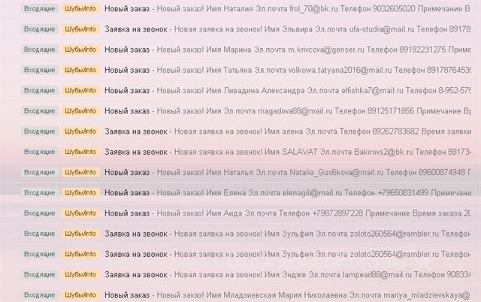Click Входящие label on Елена order row
Image resolution: width=481 pixels, height=302 pixels.
coord(40,192)
